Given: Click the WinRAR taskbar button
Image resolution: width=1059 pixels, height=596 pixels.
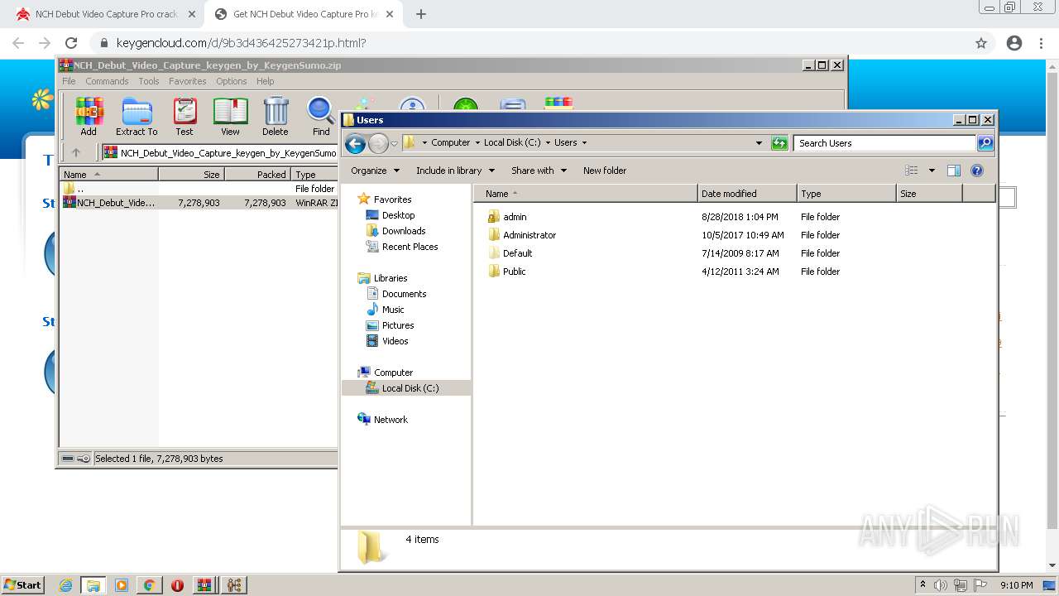Looking at the screenshot, I should pos(205,585).
